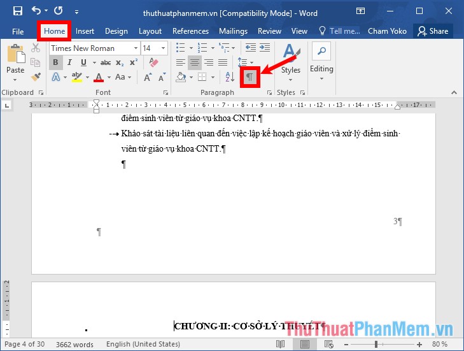This screenshot has height=351, width=464.
Task: Click the Share button
Action: coord(432,31)
